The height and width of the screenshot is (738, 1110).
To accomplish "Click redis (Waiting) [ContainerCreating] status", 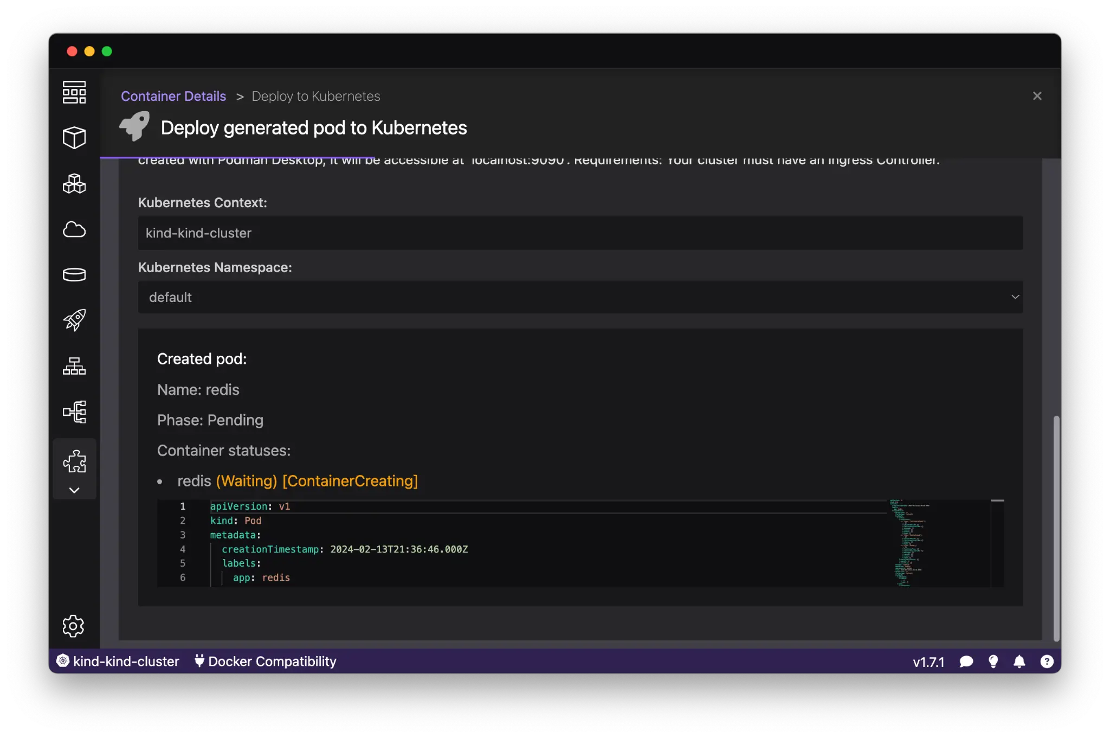I will [298, 481].
